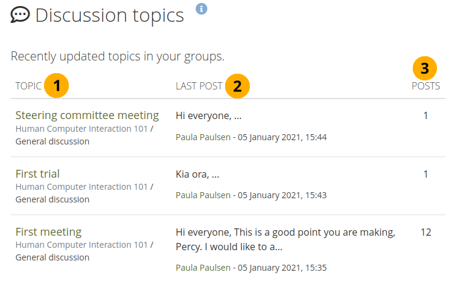The image size is (452, 281).
Task: Click orange callout marker number 2
Action: [x=237, y=86]
